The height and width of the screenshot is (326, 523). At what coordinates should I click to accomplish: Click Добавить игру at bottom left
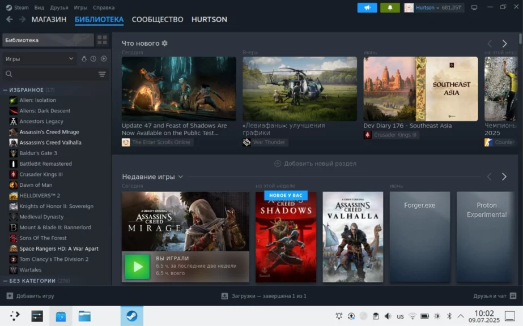coord(31,296)
